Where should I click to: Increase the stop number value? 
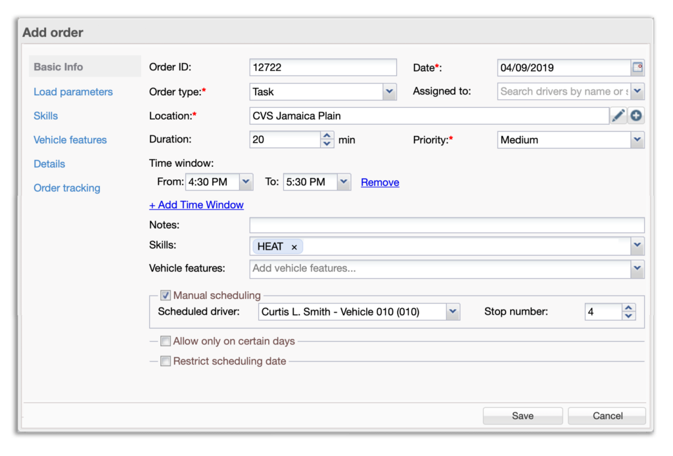(x=629, y=308)
